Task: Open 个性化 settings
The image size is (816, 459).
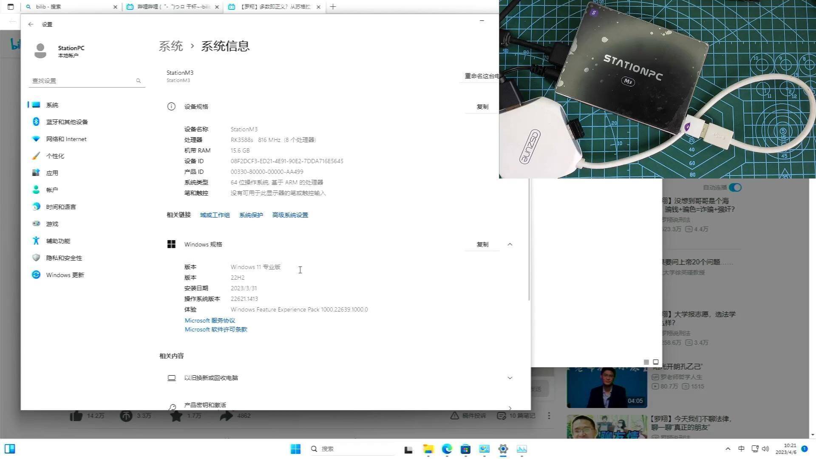Action: (87, 156)
